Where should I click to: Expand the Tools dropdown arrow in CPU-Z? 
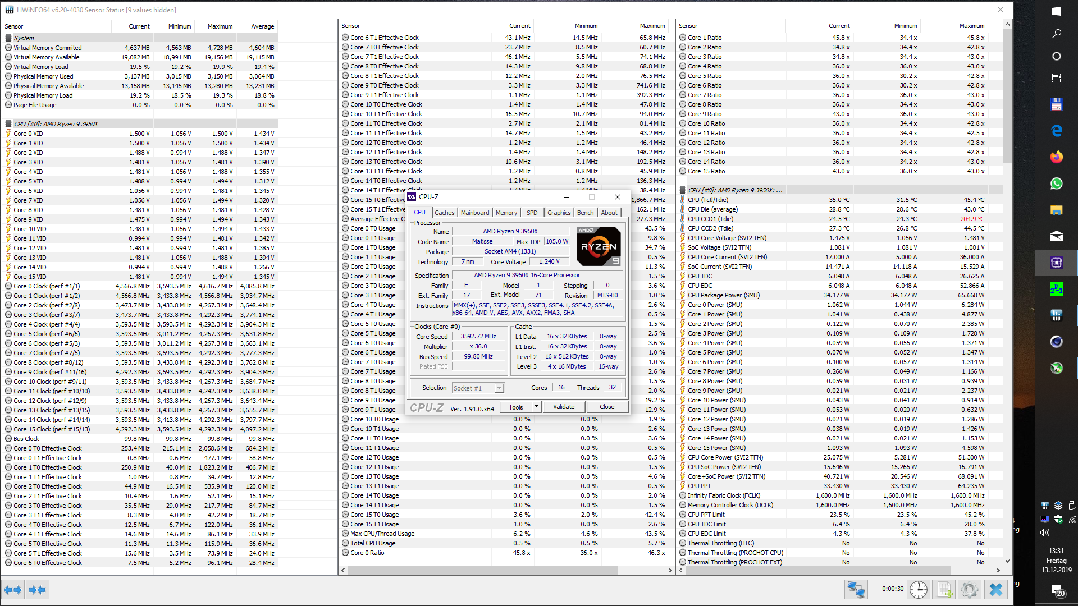(x=536, y=407)
